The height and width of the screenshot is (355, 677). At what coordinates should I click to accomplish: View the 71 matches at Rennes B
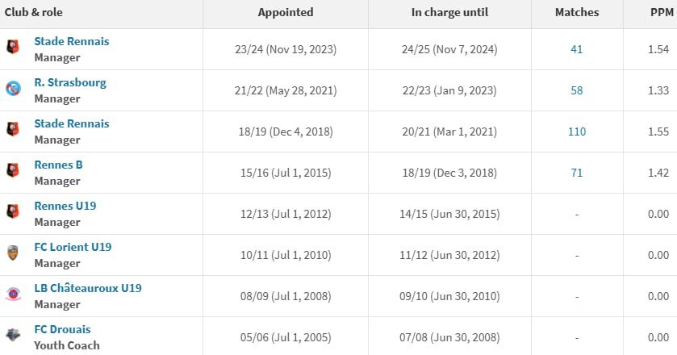[x=576, y=173]
